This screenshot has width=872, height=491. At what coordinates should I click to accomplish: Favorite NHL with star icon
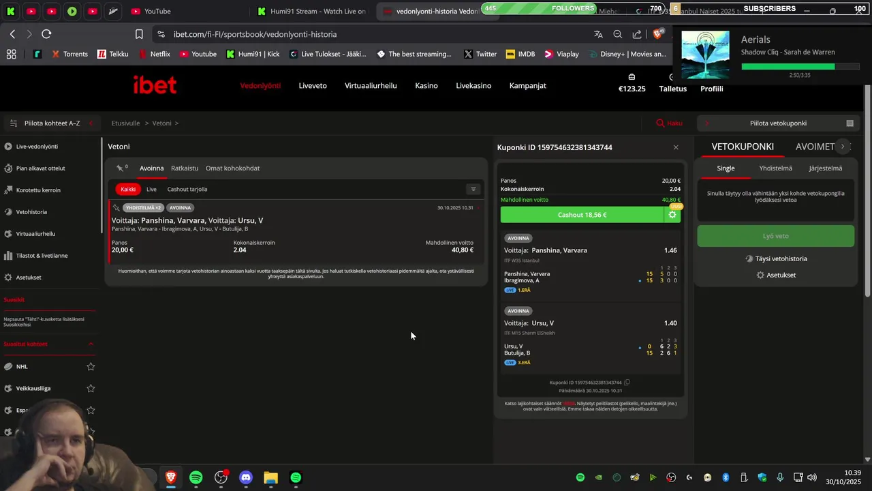coord(91,367)
